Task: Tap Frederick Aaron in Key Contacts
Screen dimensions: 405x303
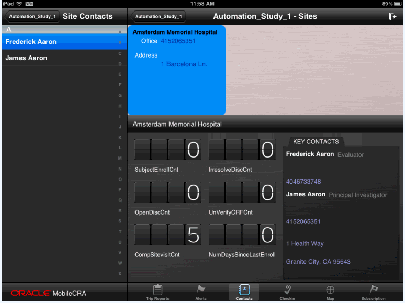Action: (x=310, y=154)
